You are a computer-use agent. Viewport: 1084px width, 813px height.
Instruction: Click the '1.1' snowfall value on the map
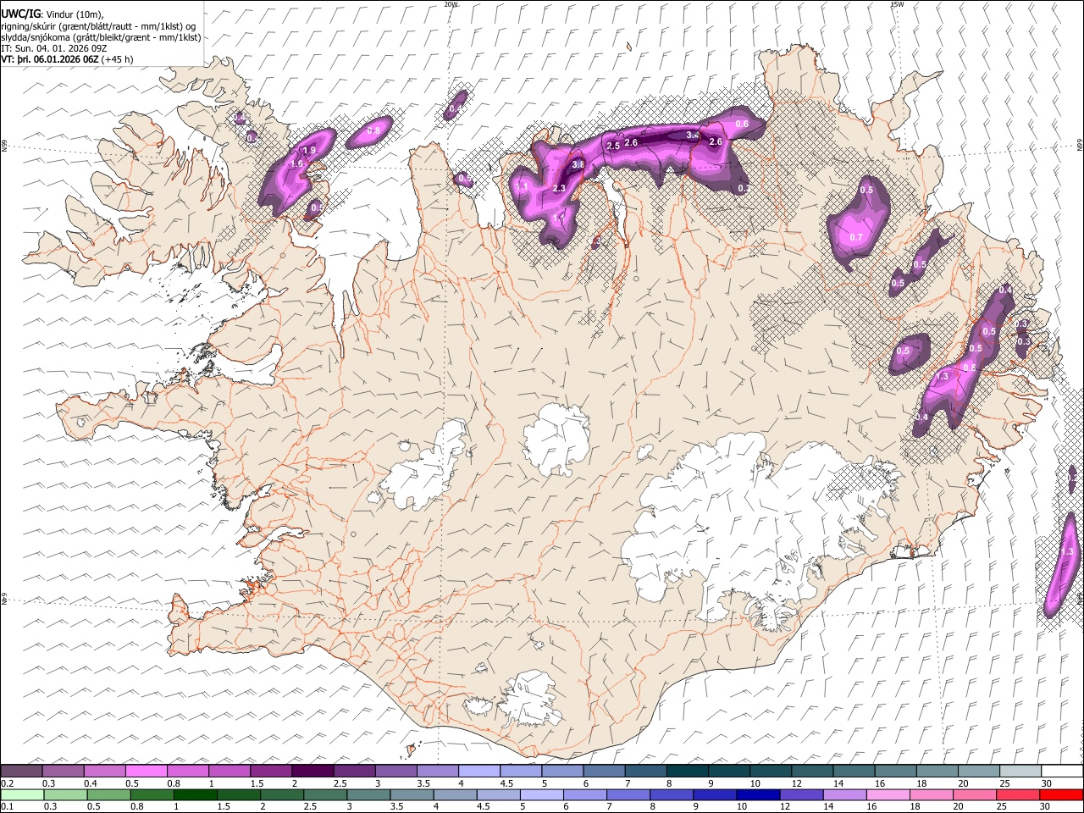pos(522,187)
